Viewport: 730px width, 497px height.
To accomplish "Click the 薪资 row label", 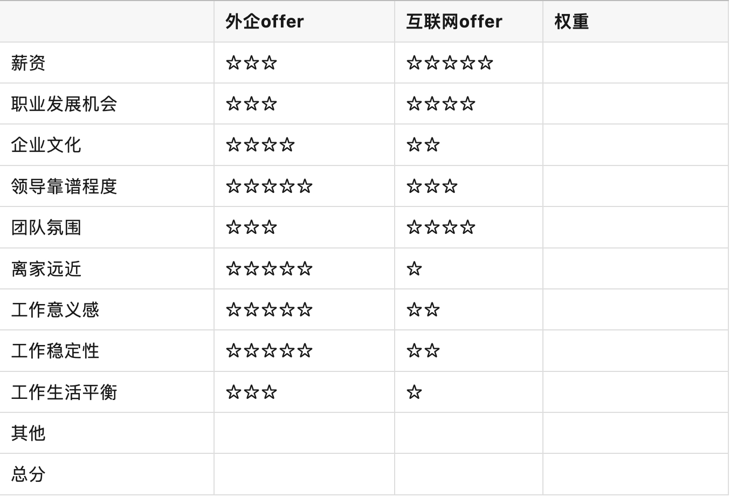I will [28, 63].
